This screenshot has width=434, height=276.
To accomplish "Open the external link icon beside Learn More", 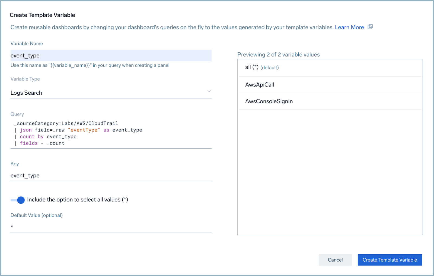I will tap(370, 27).
